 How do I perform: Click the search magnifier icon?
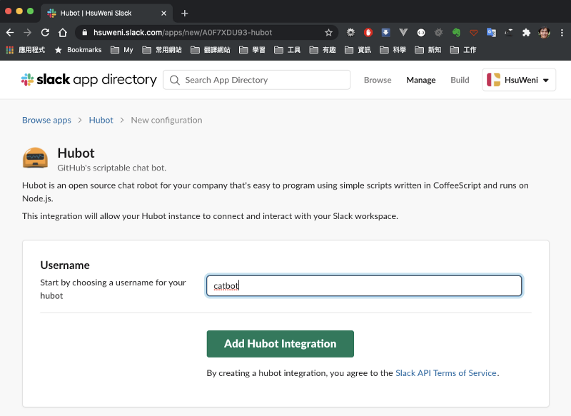175,80
